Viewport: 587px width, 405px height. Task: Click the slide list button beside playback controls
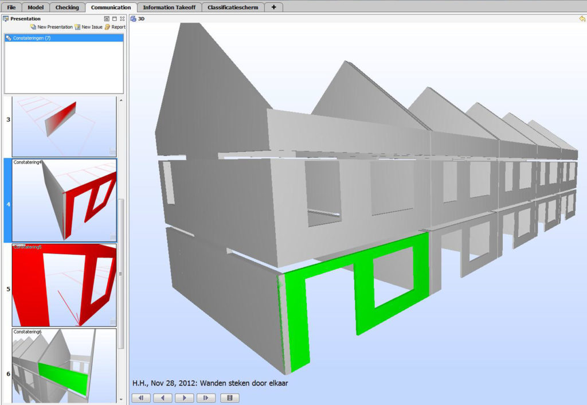[x=229, y=398]
